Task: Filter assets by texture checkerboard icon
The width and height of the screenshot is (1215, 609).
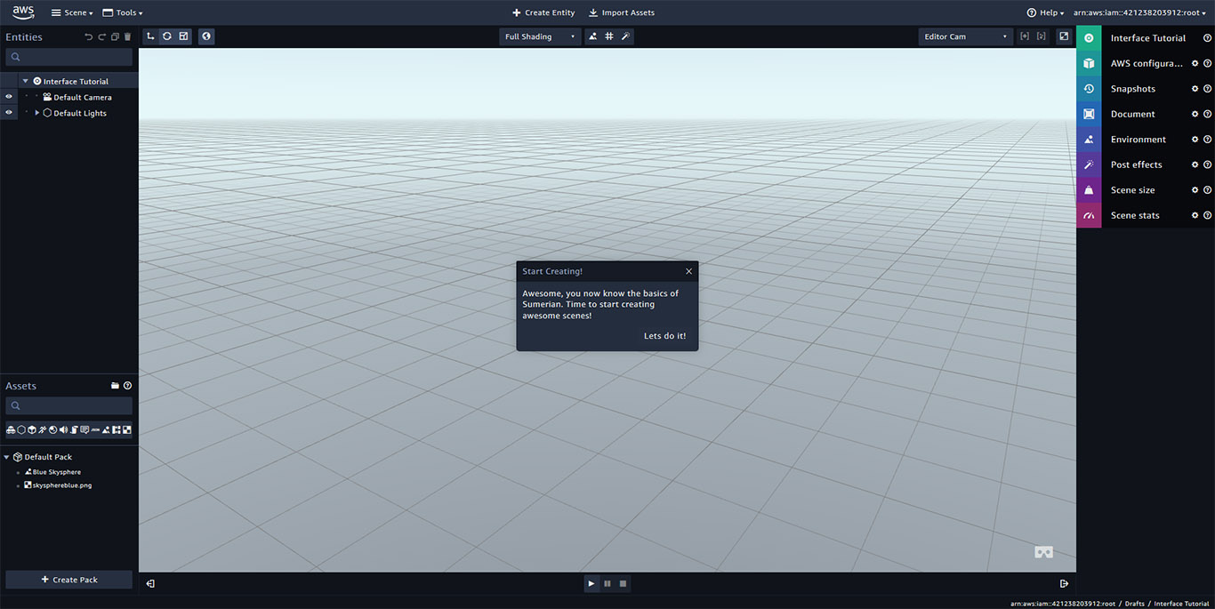Action: pos(127,430)
